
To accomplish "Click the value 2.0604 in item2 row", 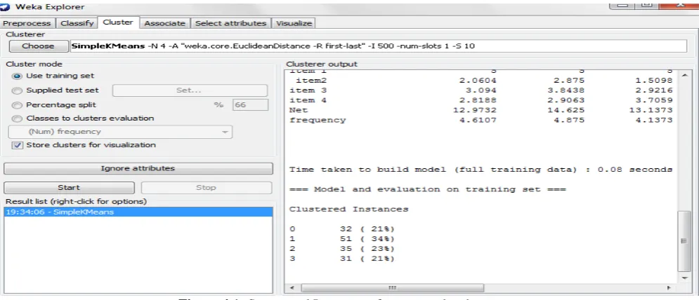I will [477, 81].
